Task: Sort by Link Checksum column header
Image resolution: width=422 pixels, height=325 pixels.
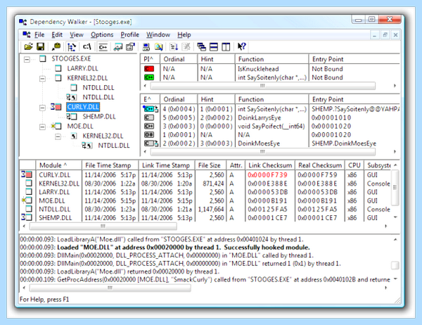Action: point(270,165)
